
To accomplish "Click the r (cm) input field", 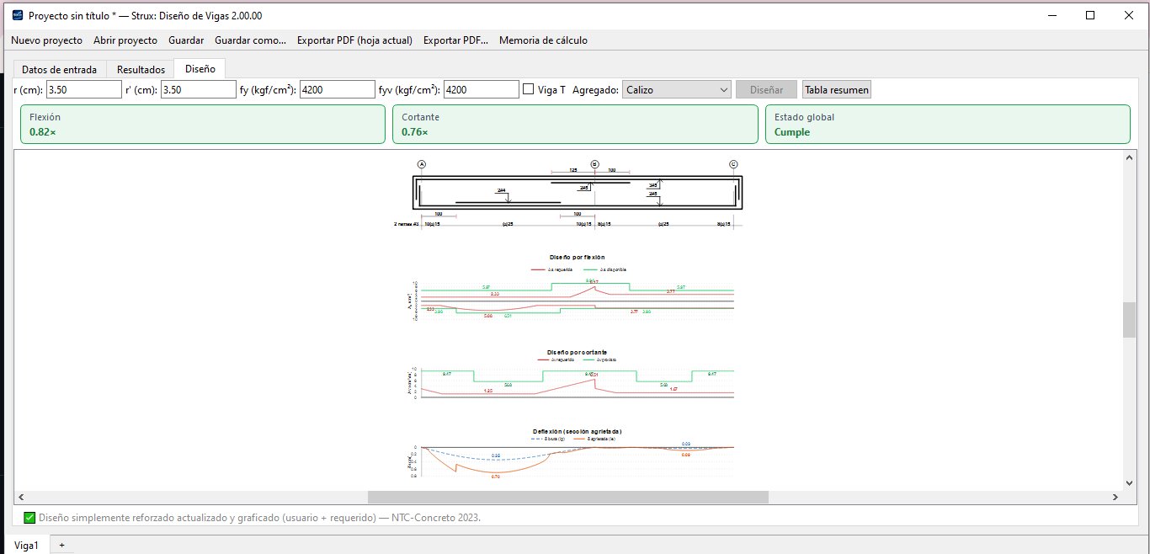I will coord(84,89).
